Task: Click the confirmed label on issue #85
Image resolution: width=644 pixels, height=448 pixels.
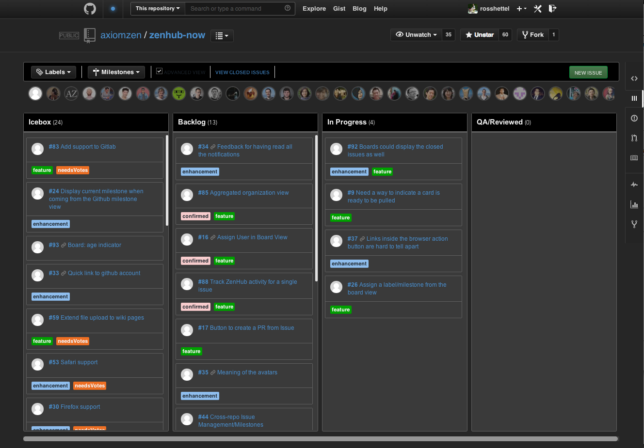Action: point(195,216)
